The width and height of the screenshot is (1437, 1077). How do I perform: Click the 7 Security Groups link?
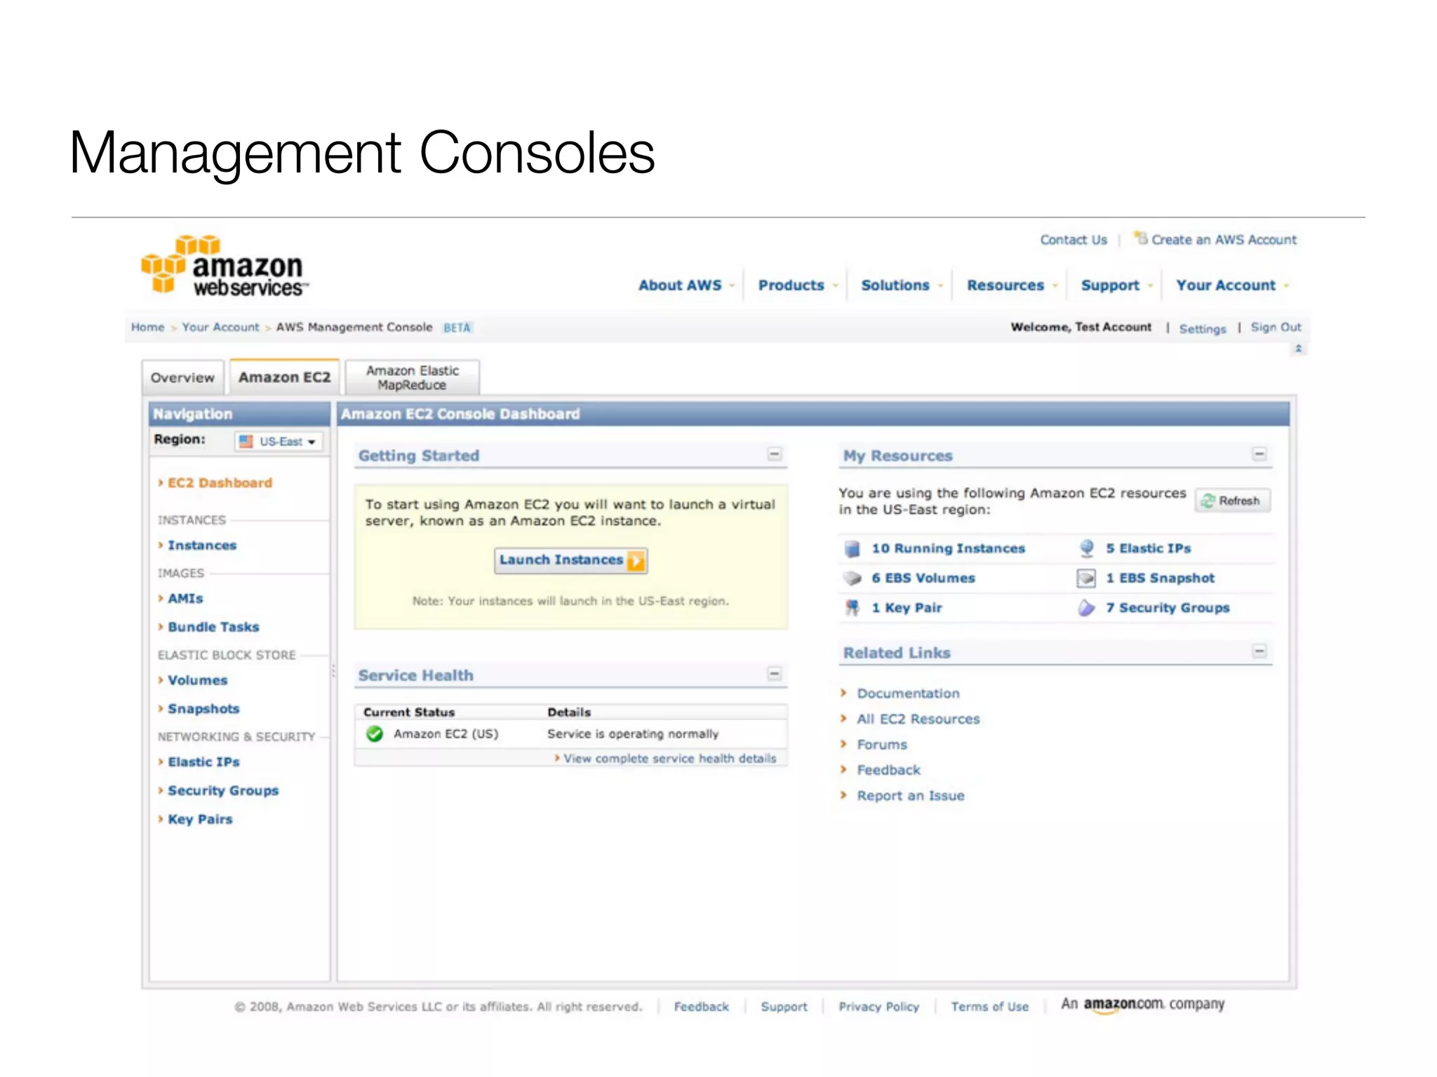1168,608
